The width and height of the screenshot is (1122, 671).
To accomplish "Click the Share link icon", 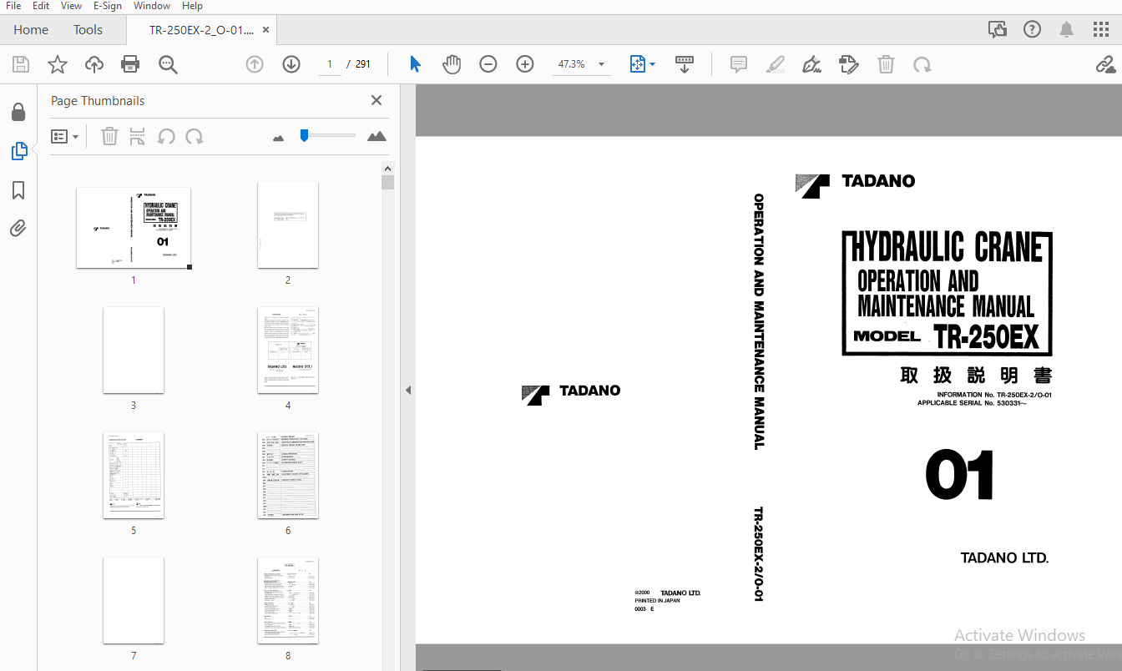I will [1105, 64].
